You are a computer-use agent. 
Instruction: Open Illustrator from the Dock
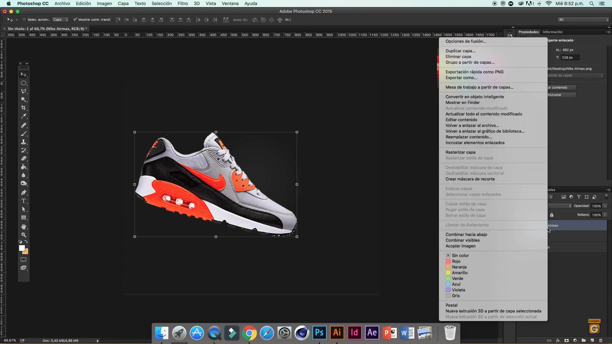(337, 333)
